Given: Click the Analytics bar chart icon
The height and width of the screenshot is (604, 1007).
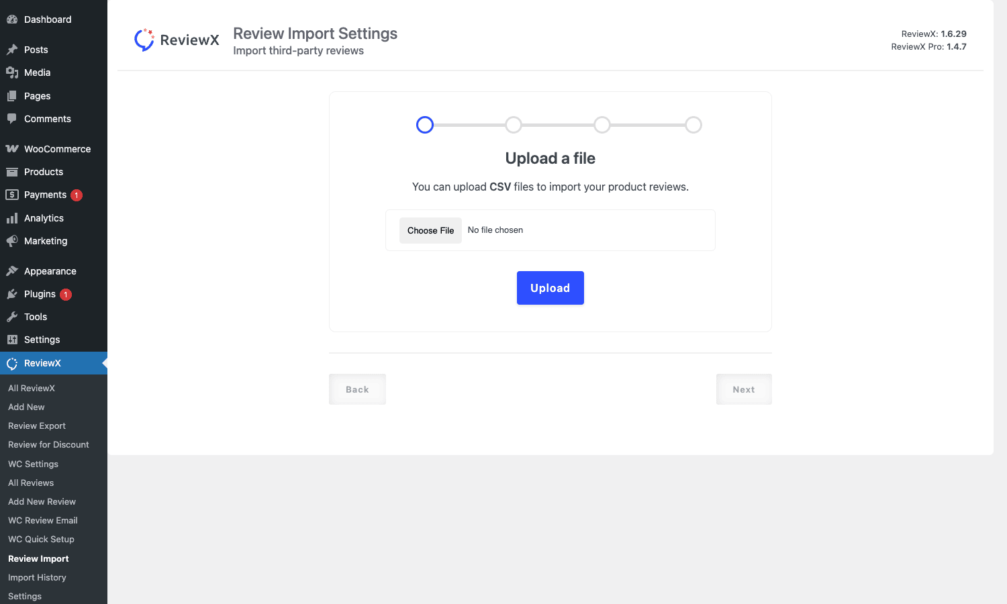Looking at the screenshot, I should (x=12, y=218).
